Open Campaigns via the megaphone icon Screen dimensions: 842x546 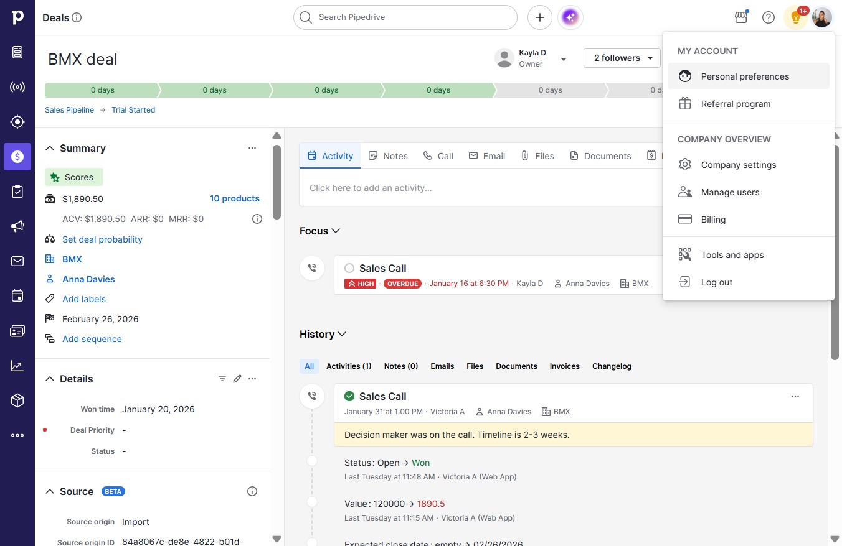[17, 226]
